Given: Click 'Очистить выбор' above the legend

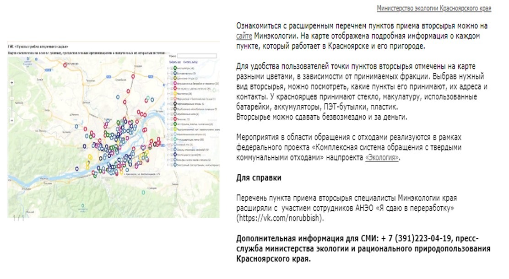Looking at the screenshot, I should click(x=190, y=62).
